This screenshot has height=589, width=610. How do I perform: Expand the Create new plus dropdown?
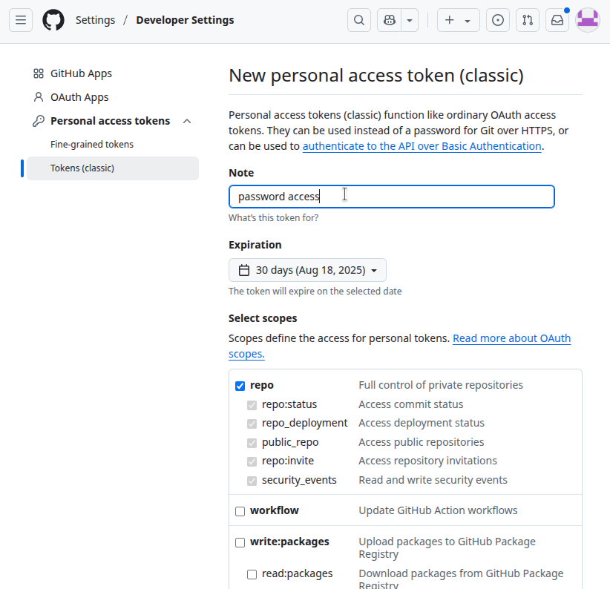tap(458, 21)
